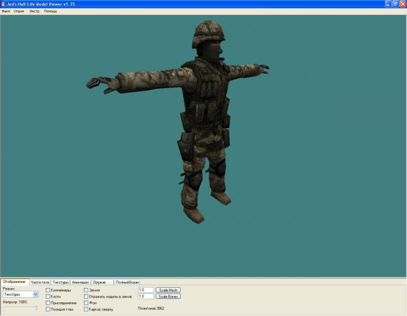Viewport: 407px width, 316px height.
Task: Open the Анимации tab
Action: (x=80, y=282)
